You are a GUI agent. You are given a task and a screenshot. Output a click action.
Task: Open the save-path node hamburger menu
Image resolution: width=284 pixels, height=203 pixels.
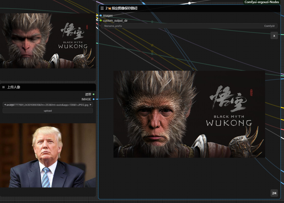102,8
